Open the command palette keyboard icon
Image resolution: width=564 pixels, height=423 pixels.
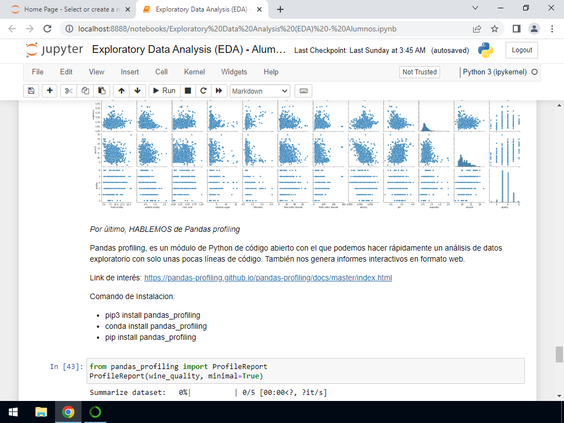[x=303, y=91]
